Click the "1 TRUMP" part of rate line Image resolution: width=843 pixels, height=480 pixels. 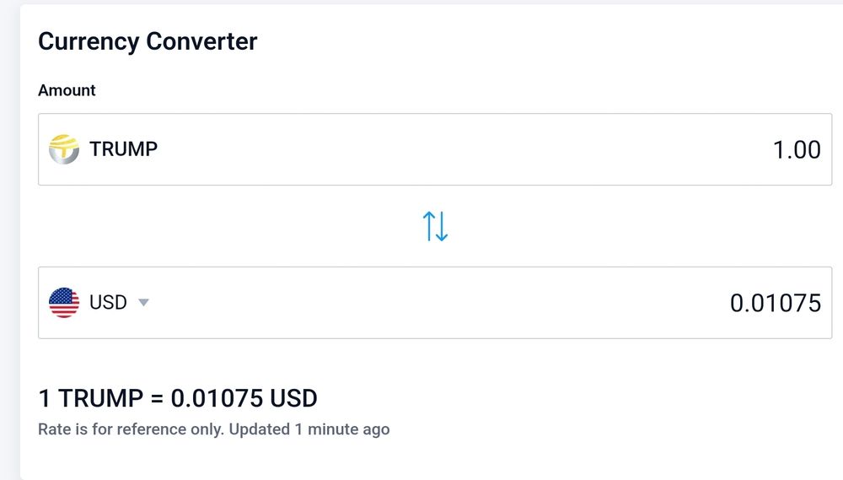[x=91, y=398]
